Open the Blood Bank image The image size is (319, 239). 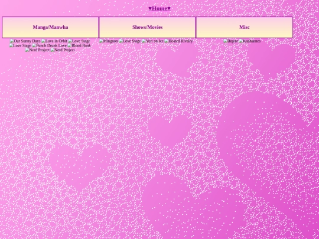tap(79, 45)
